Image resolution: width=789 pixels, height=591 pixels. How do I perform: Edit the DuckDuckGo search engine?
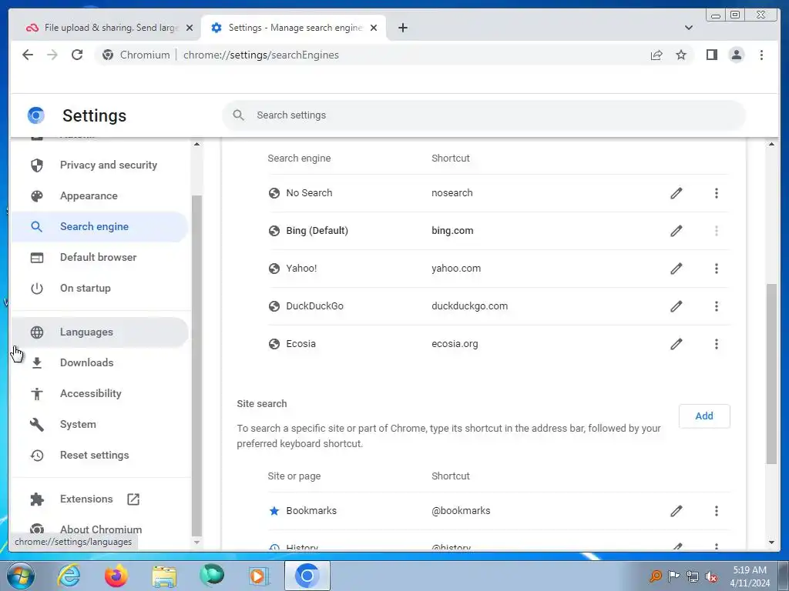point(677,306)
